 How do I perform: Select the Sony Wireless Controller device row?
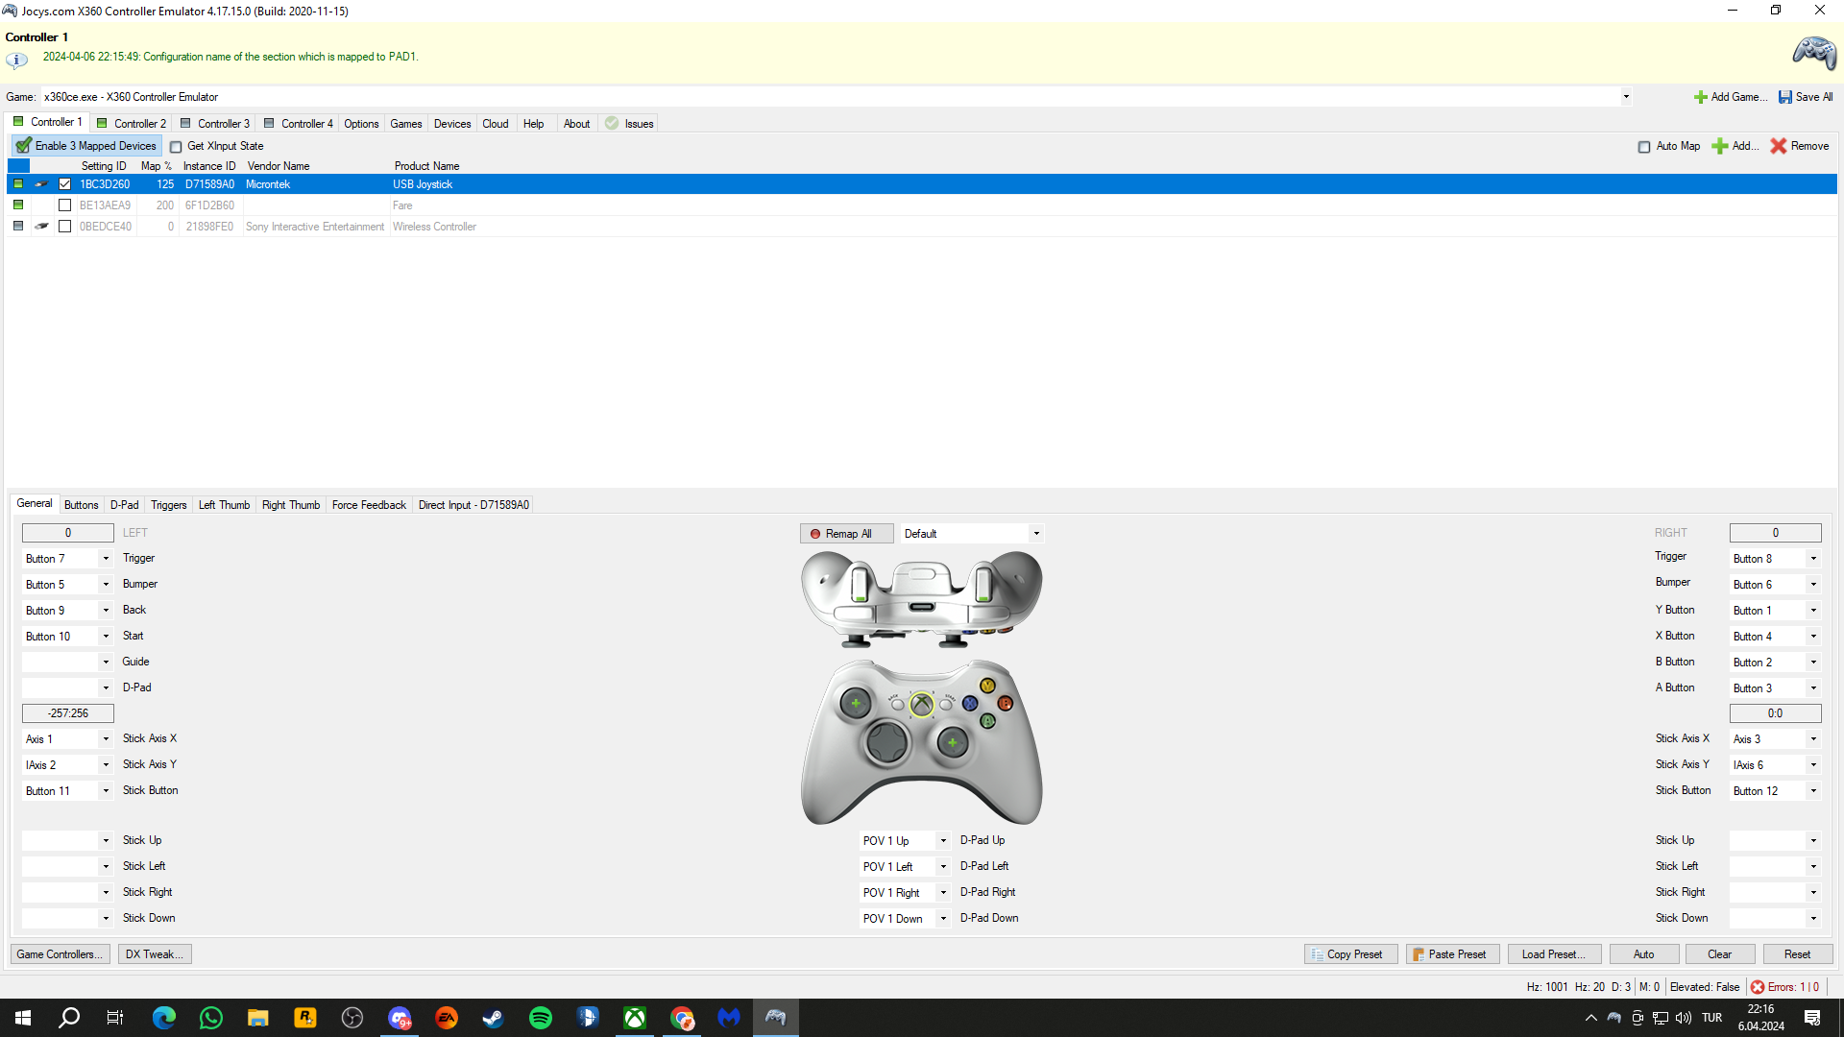pyautogui.click(x=434, y=227)
